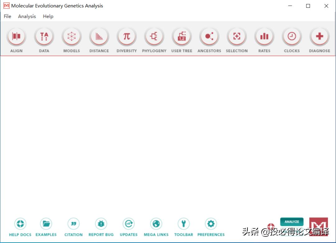
Task: Select the DISTANCE computation icon
Action: coord(99,36)
